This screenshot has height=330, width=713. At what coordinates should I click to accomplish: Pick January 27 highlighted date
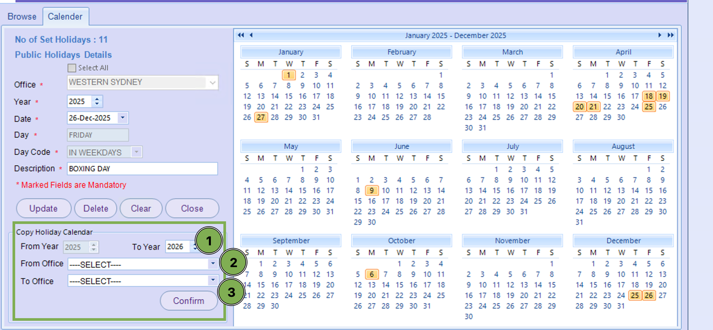pos(261,117)
